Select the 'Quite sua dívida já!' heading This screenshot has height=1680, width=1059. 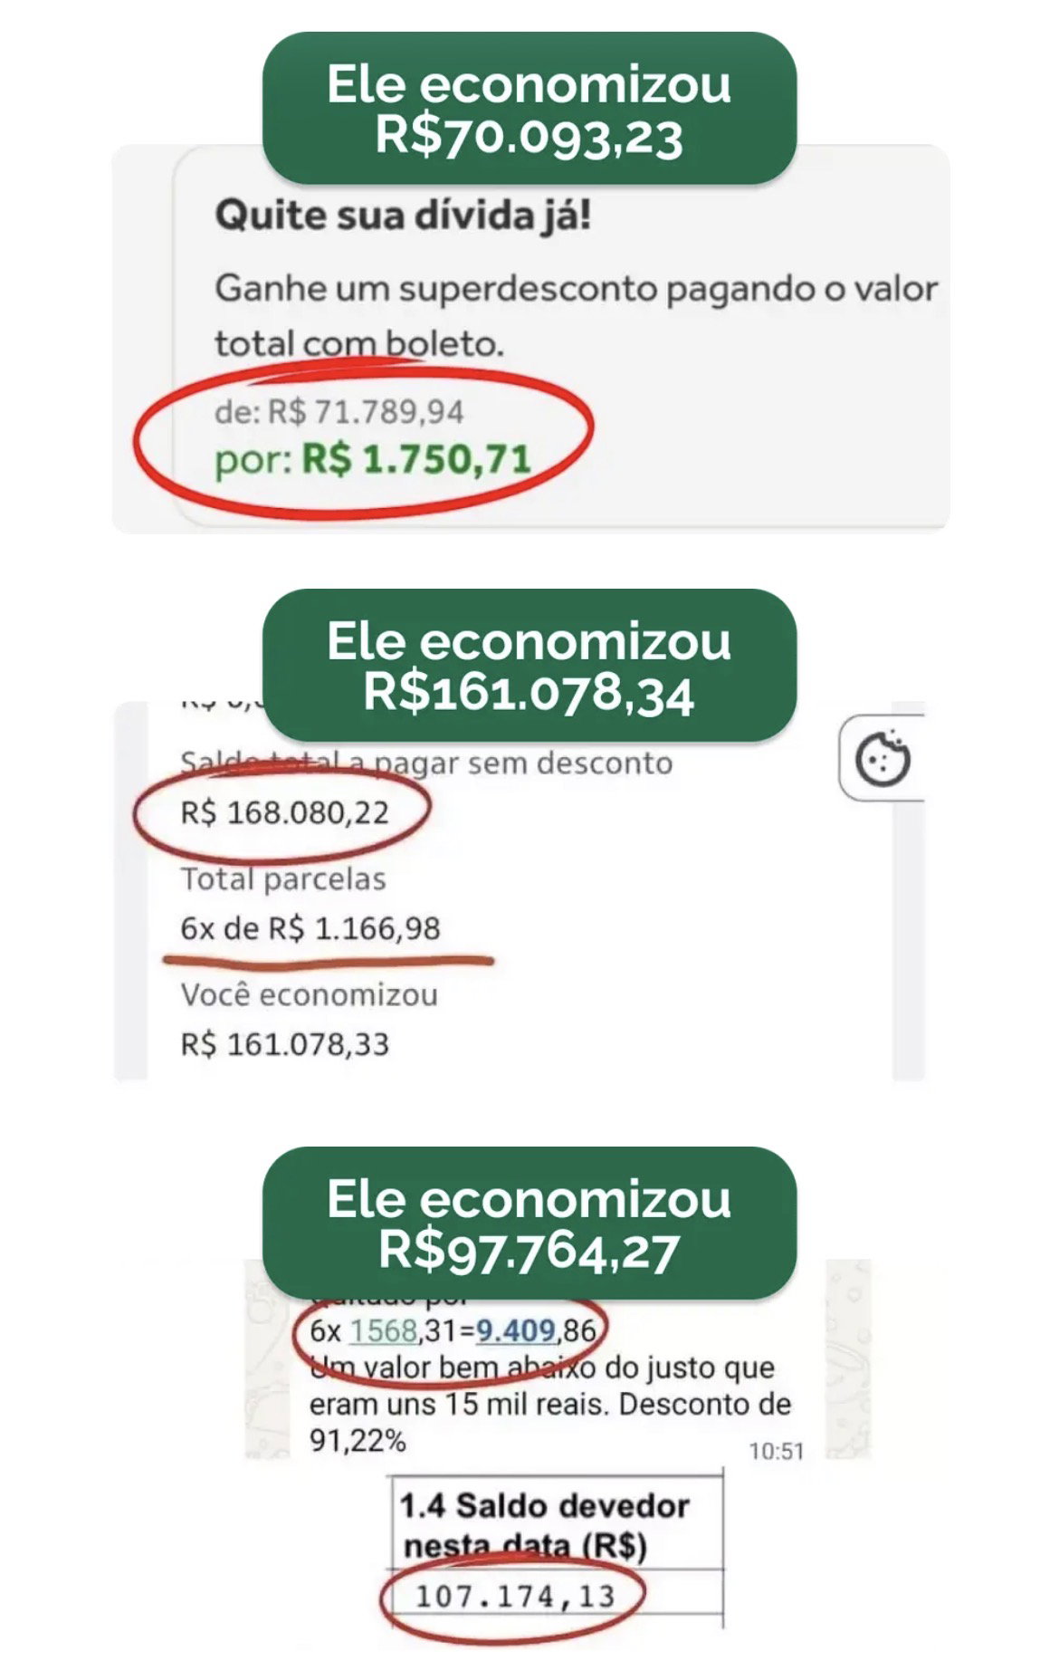click(403, 216)
